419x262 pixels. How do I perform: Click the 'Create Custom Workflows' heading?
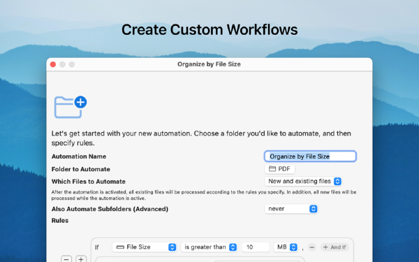209,29
